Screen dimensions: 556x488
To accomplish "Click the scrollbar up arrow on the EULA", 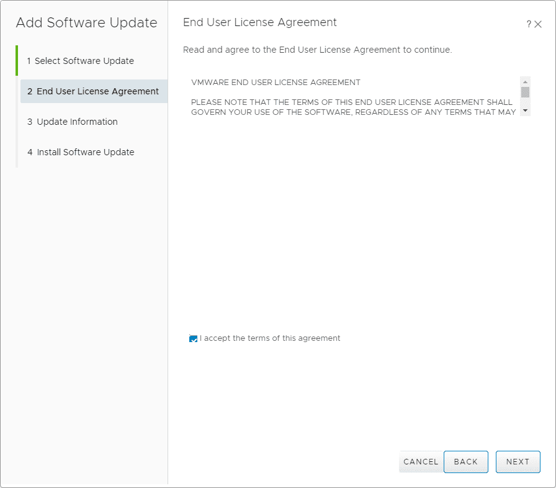I will coord(524,81).
